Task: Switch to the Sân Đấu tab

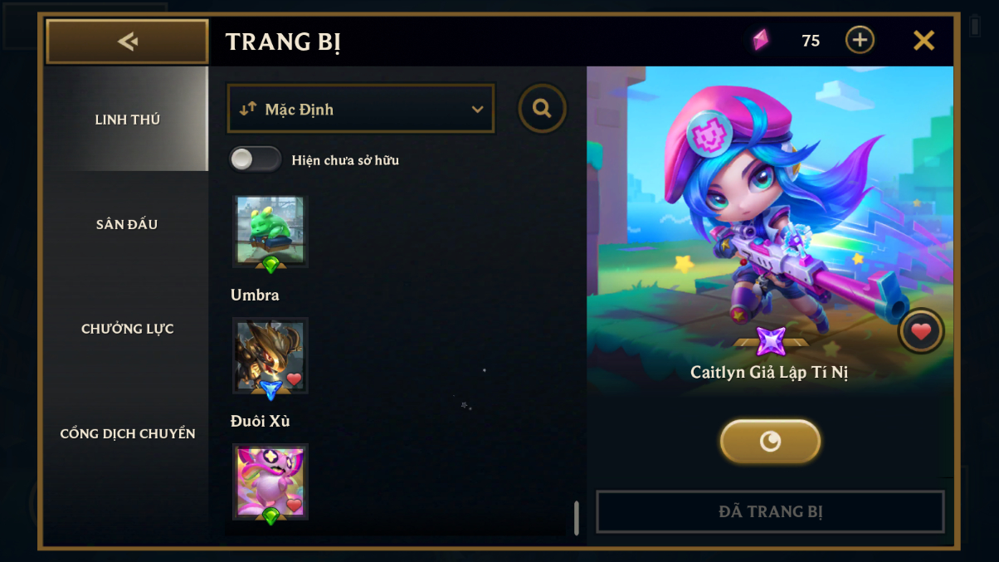Action: 127,224
